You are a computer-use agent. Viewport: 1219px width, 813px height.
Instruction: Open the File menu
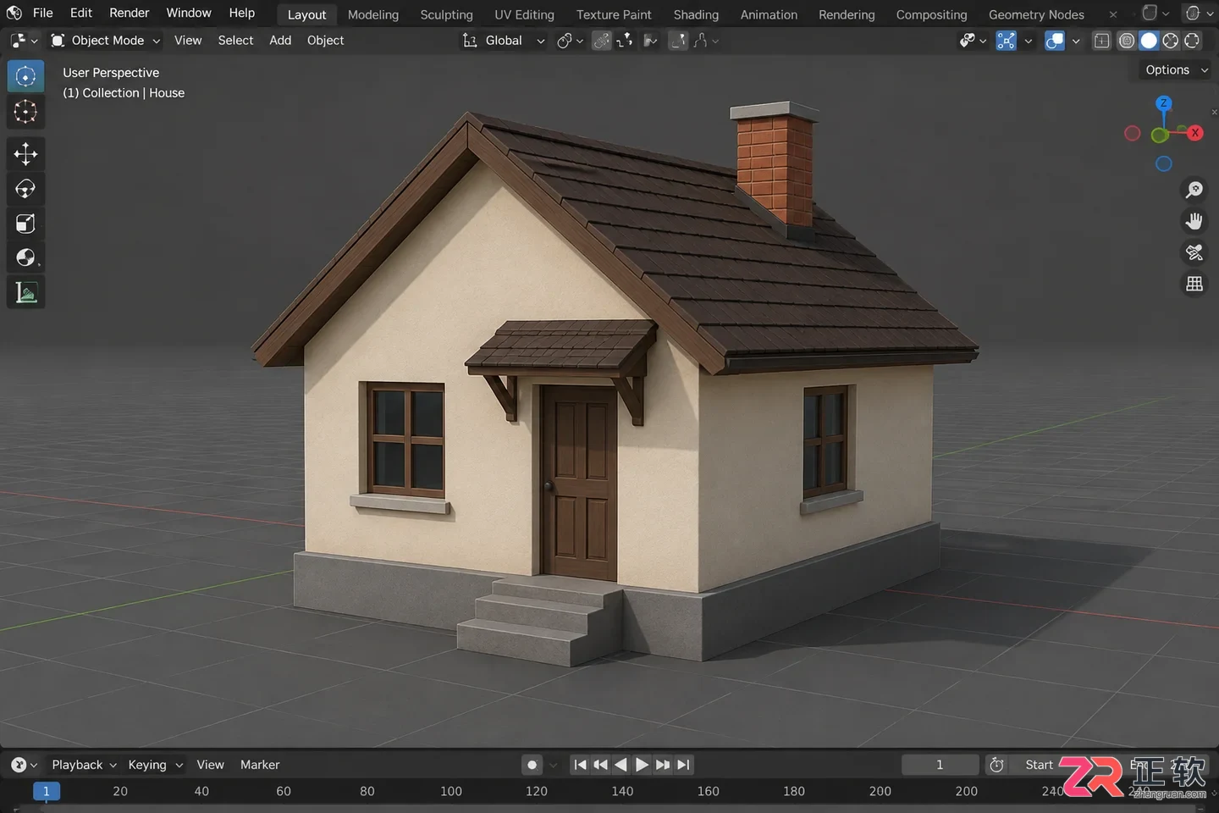pyautogui.click(x=43, y=13)
